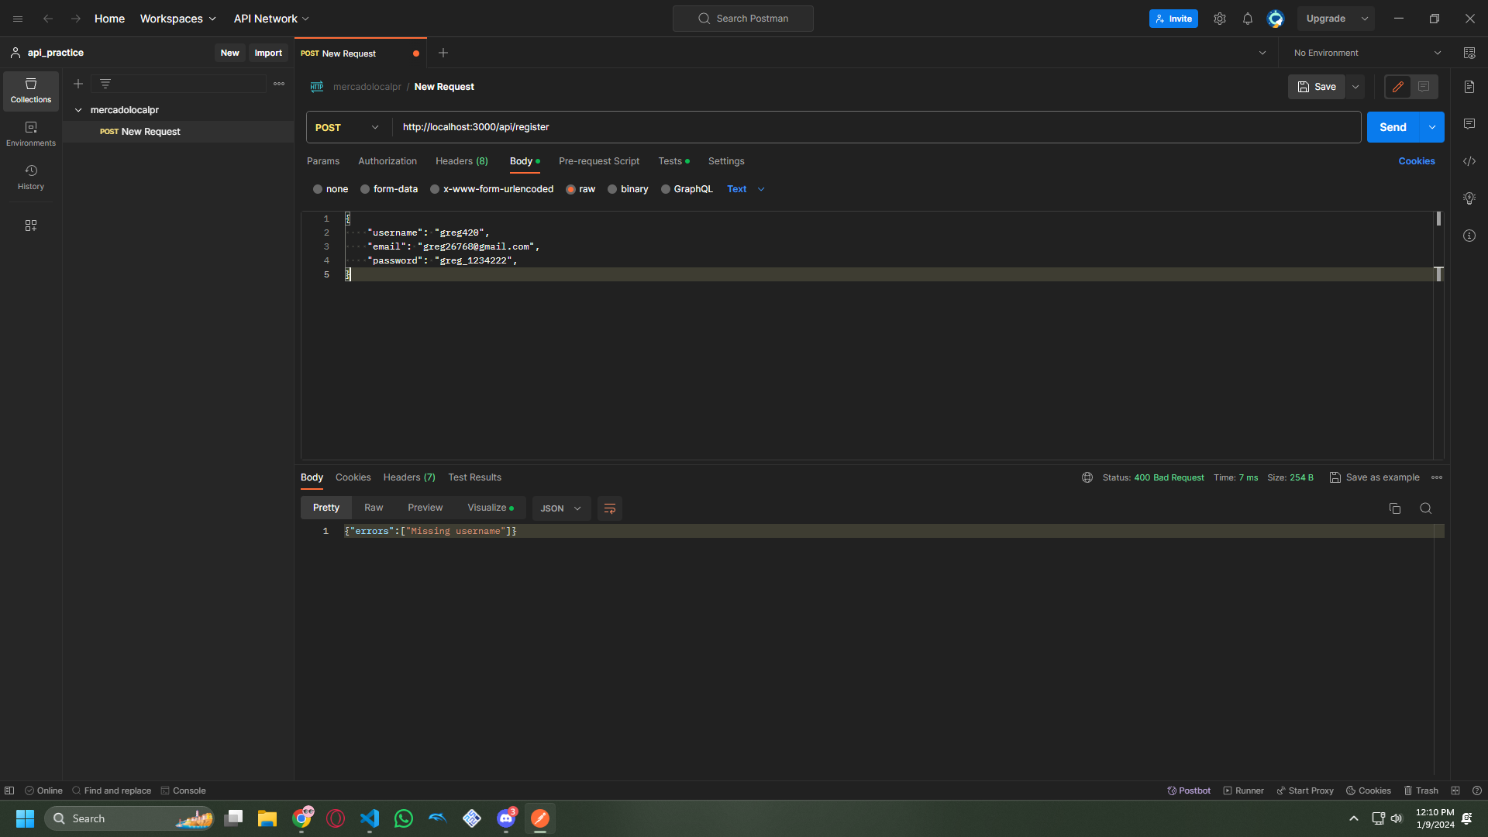Open sidebar three-dot options menu
The image size is (1488, 837).
coord(279,84)
